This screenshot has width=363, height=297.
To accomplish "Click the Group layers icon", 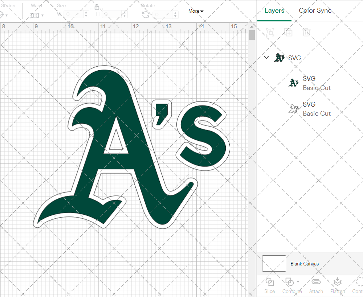I will click(270, 32).
